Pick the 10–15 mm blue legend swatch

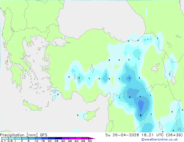pos(38,138)
